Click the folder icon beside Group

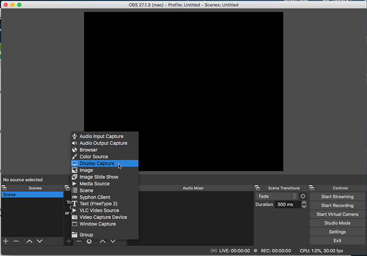click(x=74, y=235)
